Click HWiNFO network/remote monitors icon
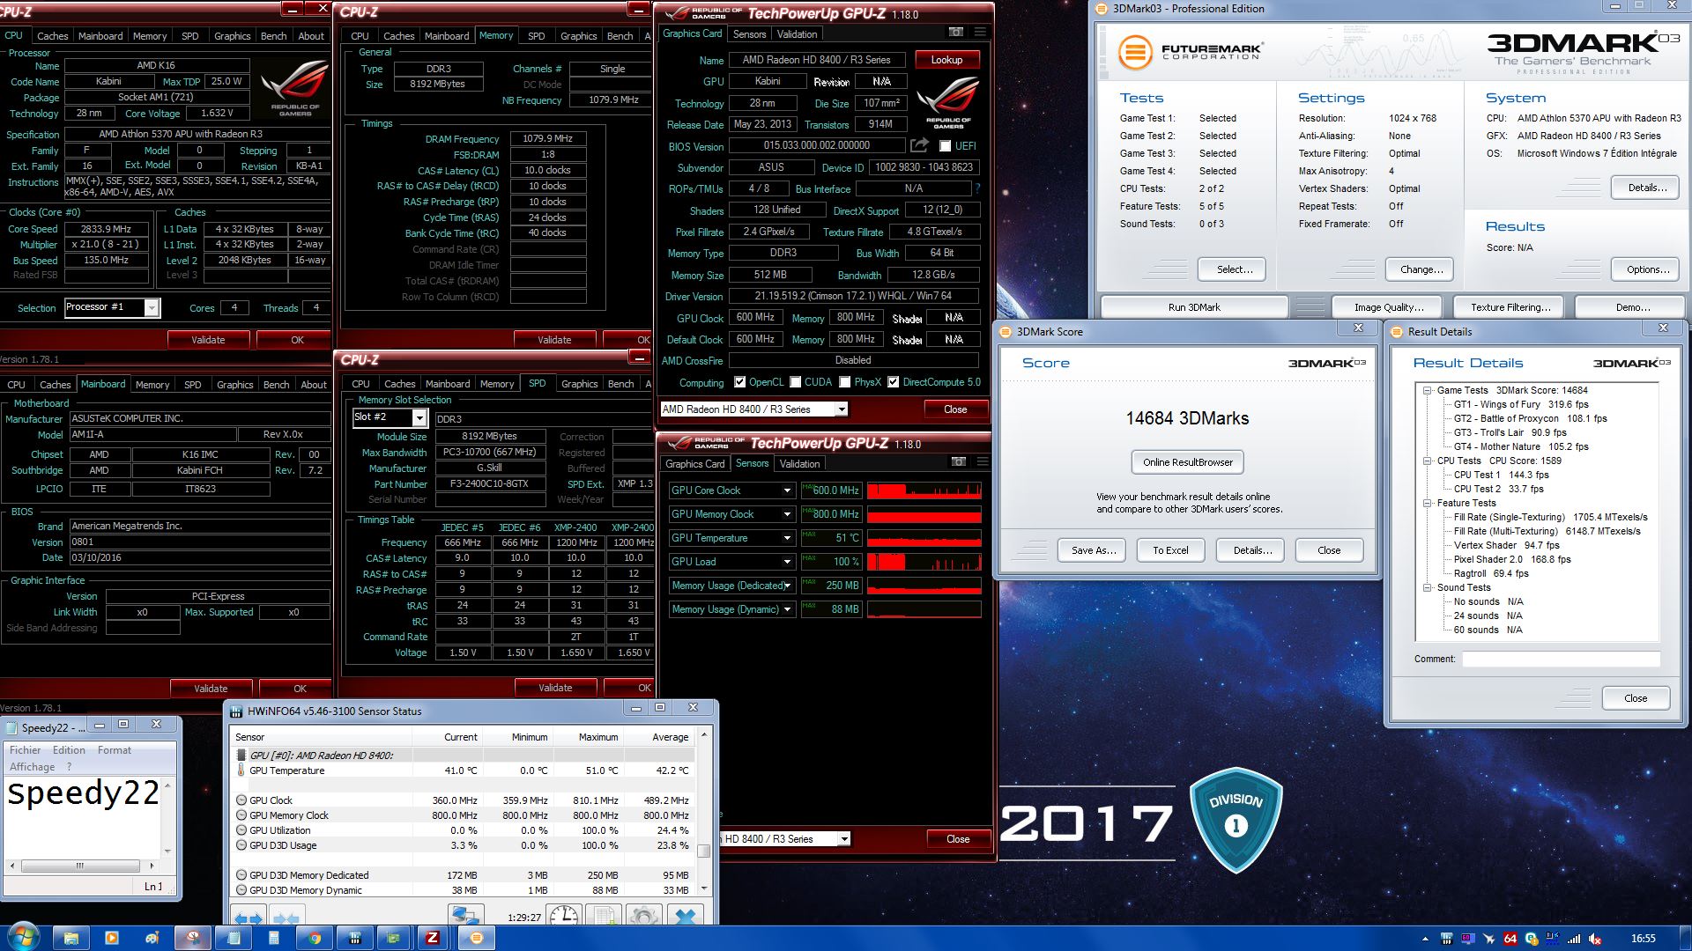The width and height of the screenshot is (1692, 951). click(x=465, y=916)
